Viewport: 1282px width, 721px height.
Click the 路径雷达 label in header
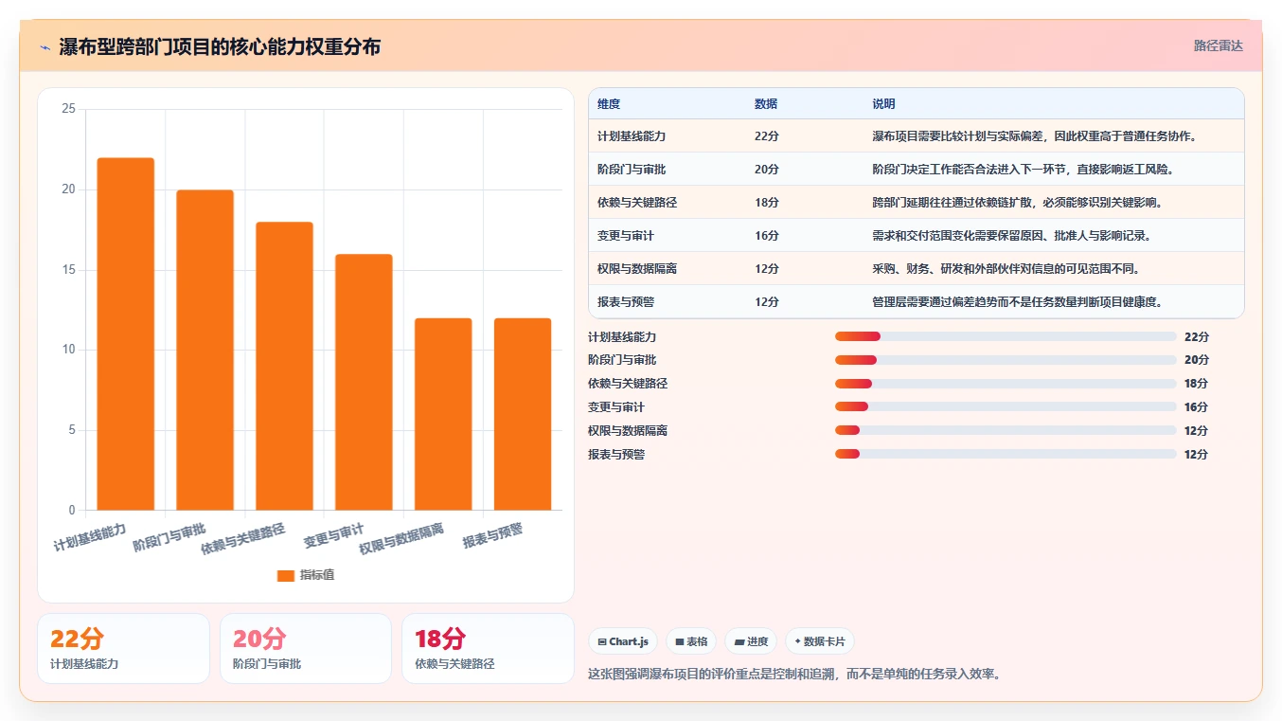point(1218,45)
